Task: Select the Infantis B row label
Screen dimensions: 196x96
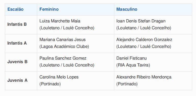Action: point(17,24)
